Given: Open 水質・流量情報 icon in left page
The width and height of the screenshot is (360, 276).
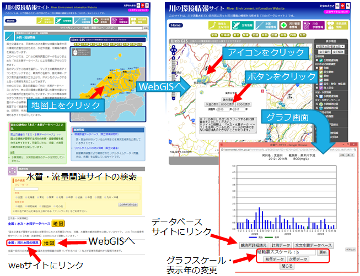Looking at the screenshot, I should [x=83, y=21].
